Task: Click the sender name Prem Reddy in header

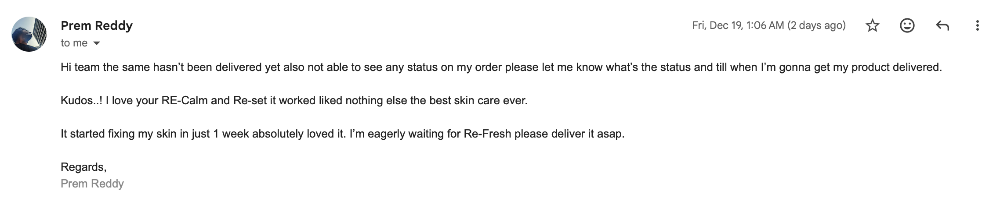Action: tap(97, 26)
